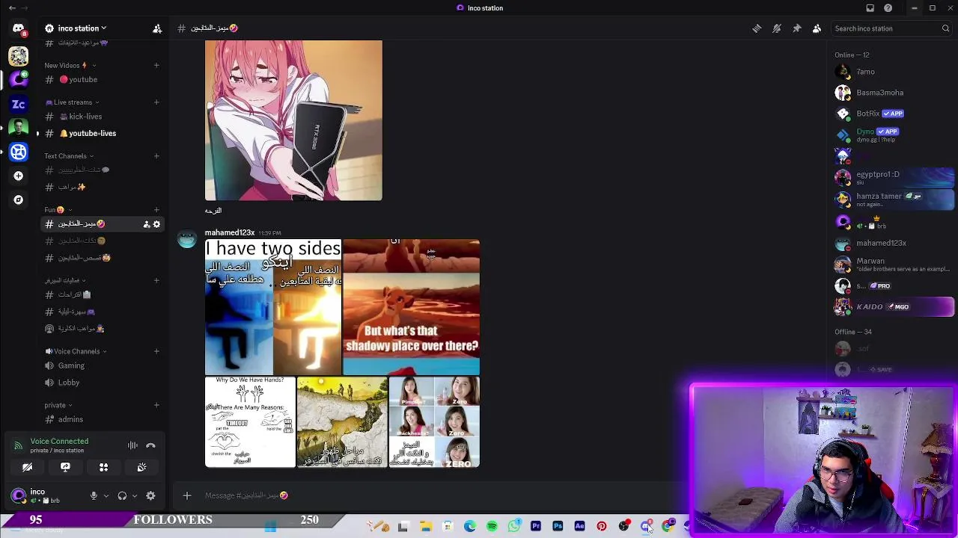
Task: Click the inco user avatar
Action: (19, 495)
